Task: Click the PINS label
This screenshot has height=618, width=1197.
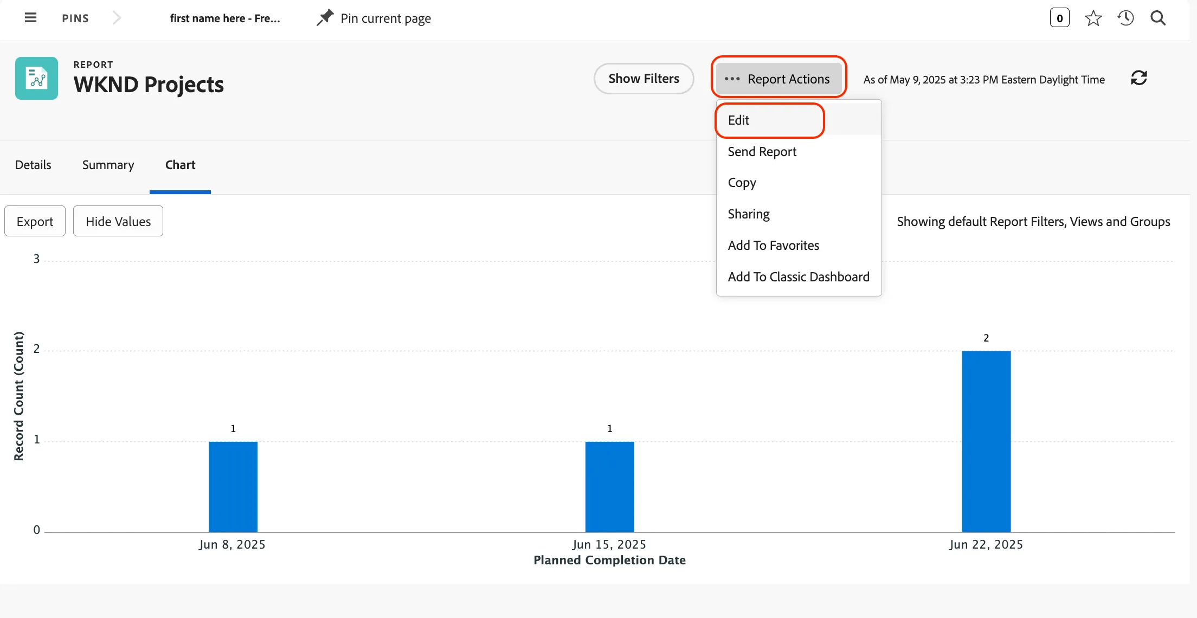Action: pos(75,18)
